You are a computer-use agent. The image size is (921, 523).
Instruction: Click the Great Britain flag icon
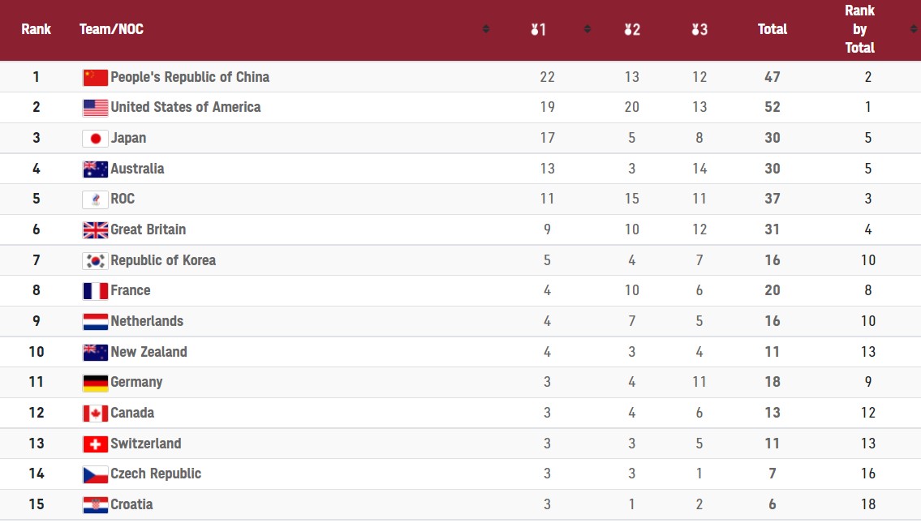click(95, 230)
